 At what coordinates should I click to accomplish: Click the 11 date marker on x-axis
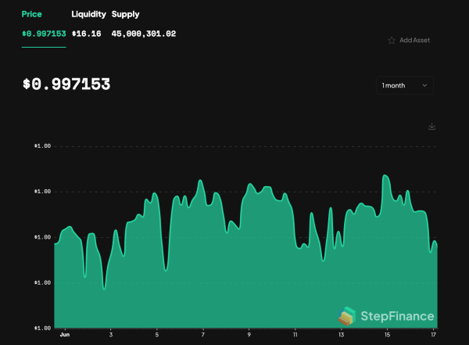295,335
